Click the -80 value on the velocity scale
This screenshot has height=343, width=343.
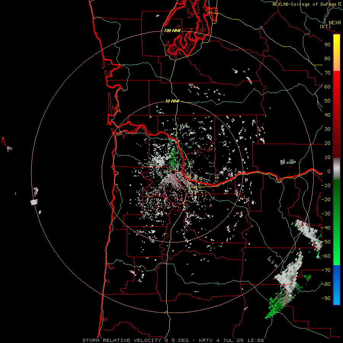[326, 284]
